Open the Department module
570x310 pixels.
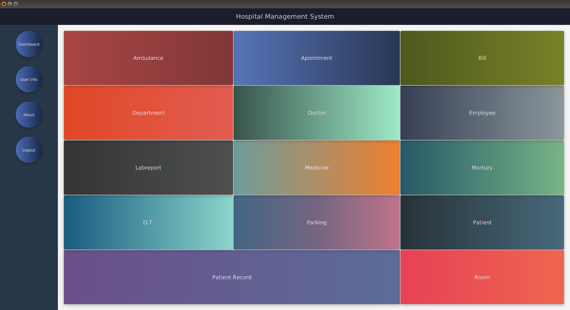tap(148, 113)
